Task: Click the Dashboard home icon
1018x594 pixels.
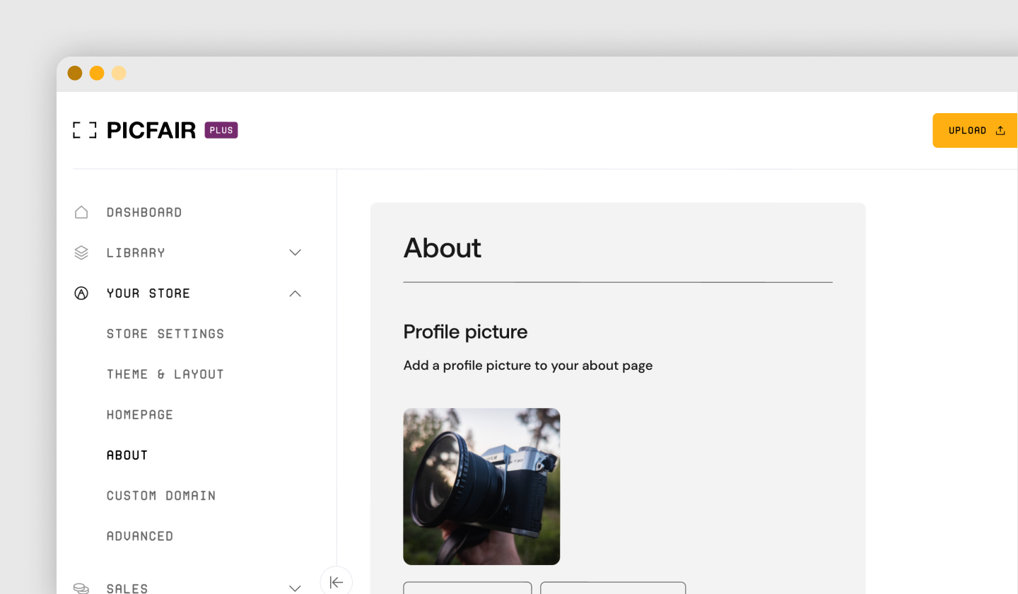Action: coord(81,212)
